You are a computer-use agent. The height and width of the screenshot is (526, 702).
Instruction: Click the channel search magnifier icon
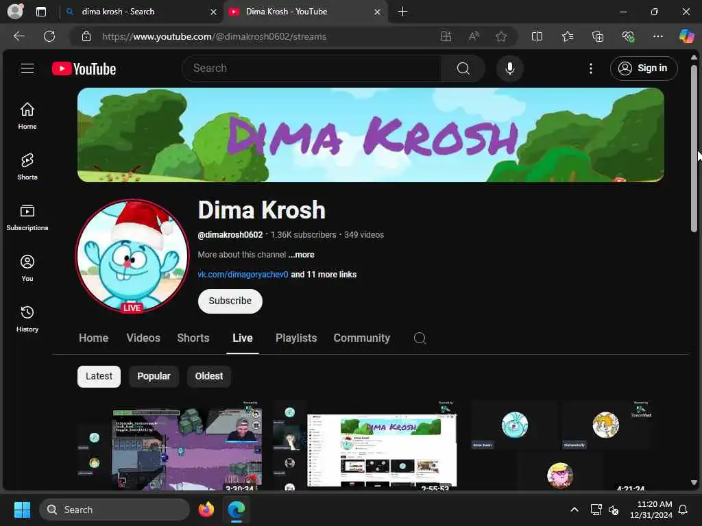(x=420, y=338)
